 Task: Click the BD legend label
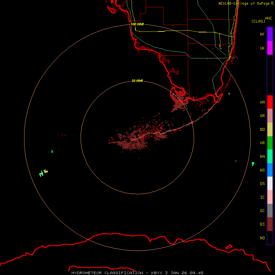262,130
